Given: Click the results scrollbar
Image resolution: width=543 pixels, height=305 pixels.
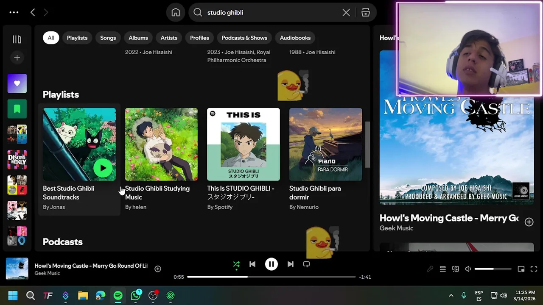Looking at the screenshot, I should coord(368,144).
